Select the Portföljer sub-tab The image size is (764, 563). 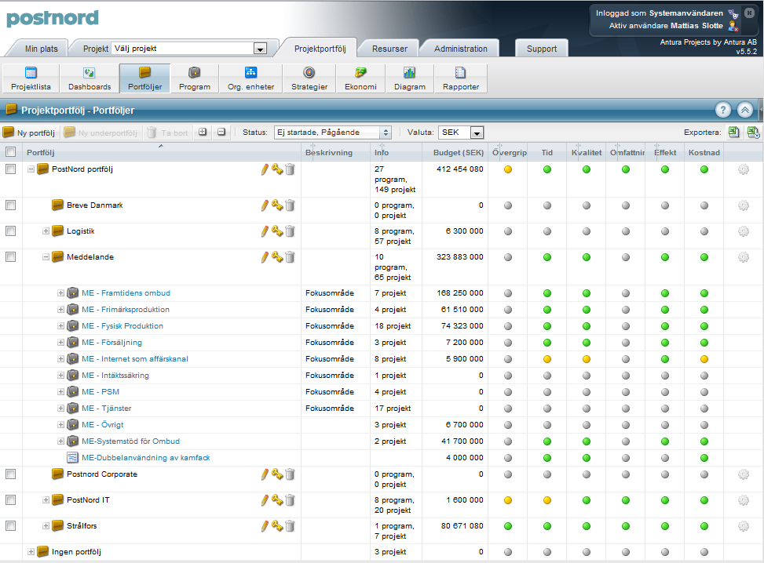point(144,78)
